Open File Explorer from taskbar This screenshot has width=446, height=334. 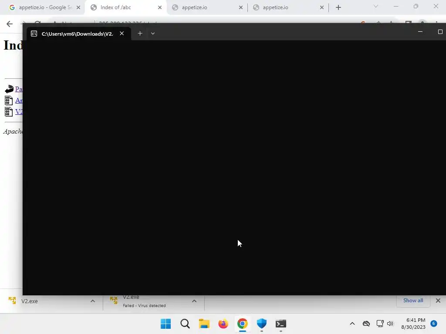[x=204, y=324]
